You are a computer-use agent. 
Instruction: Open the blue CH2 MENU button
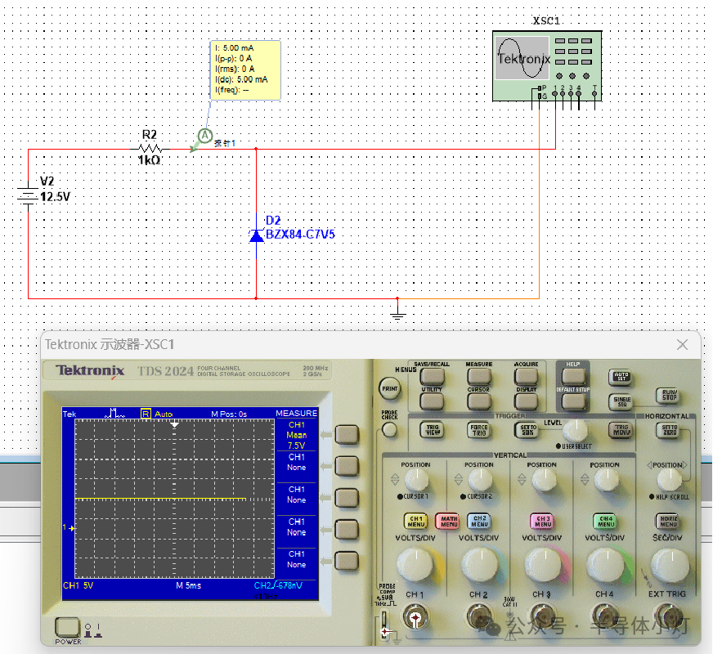479,522
